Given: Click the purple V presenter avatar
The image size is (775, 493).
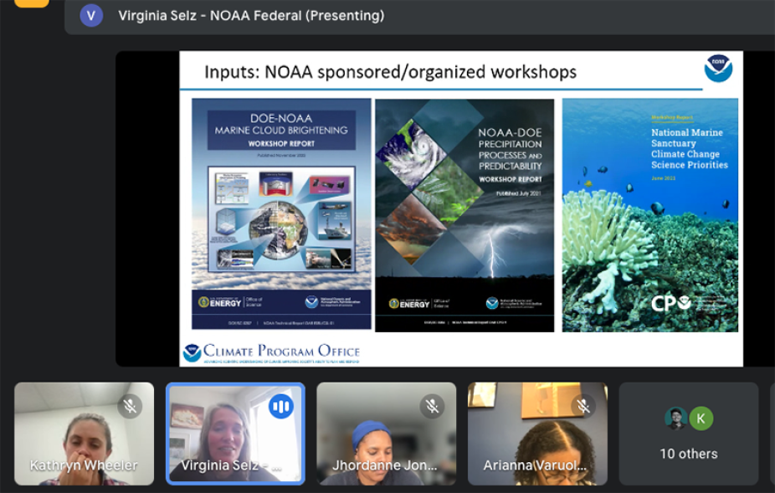Looking at the screenshot, I should [x=91, y=15].
